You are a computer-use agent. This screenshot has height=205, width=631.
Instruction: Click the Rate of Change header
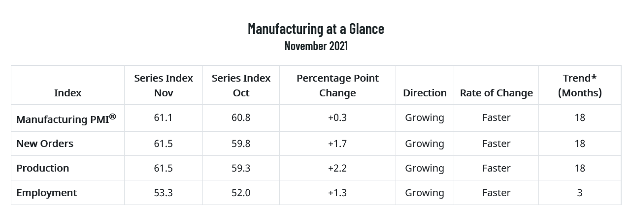[x=496, y=93]
